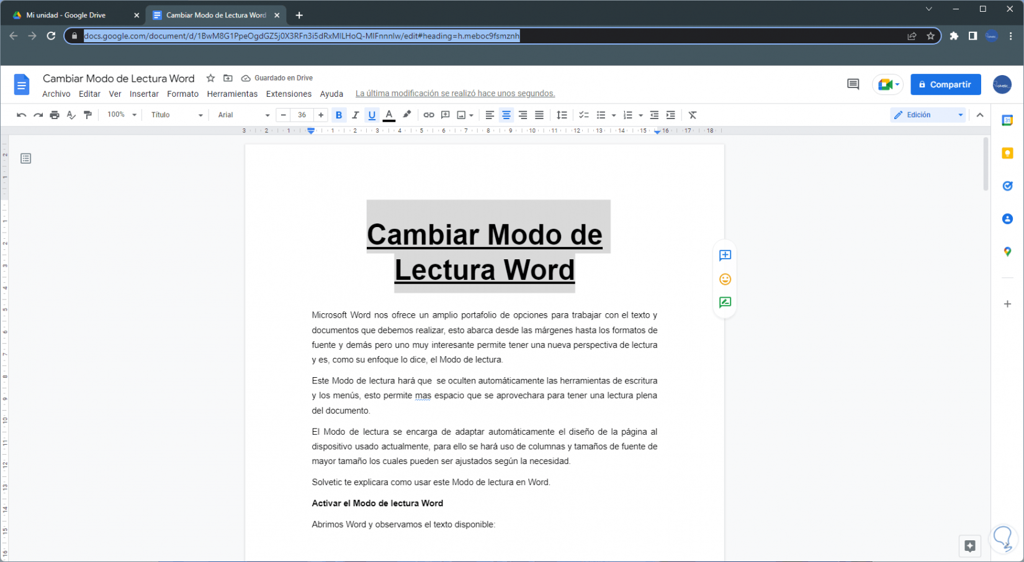Increase the indent
This screenshot has width=1024, height=562.
pos(671,115)
